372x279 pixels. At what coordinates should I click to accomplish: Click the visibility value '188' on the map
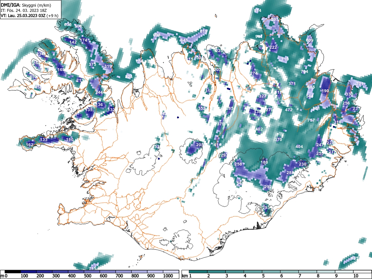pos(264,162)
